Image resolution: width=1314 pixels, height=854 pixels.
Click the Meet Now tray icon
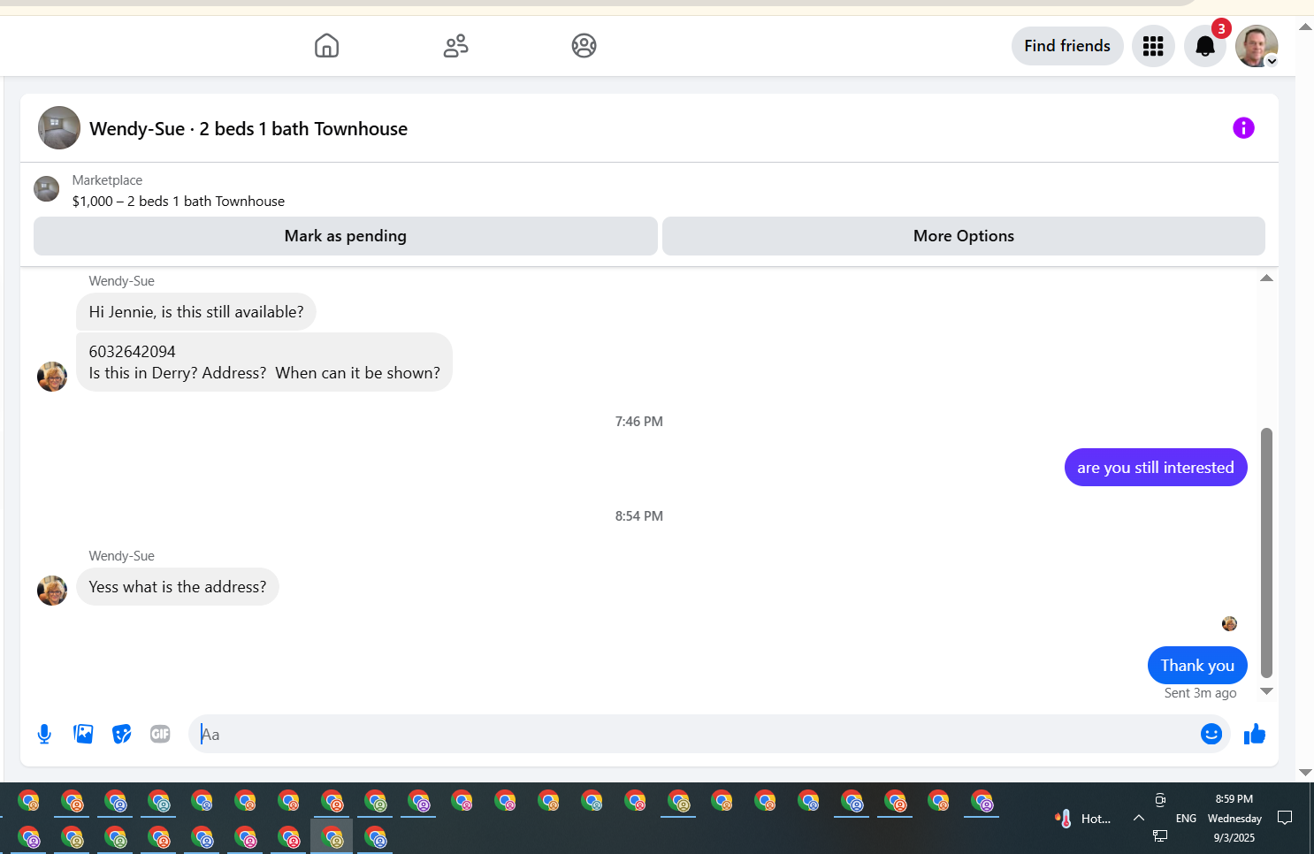coord(1160,800)
